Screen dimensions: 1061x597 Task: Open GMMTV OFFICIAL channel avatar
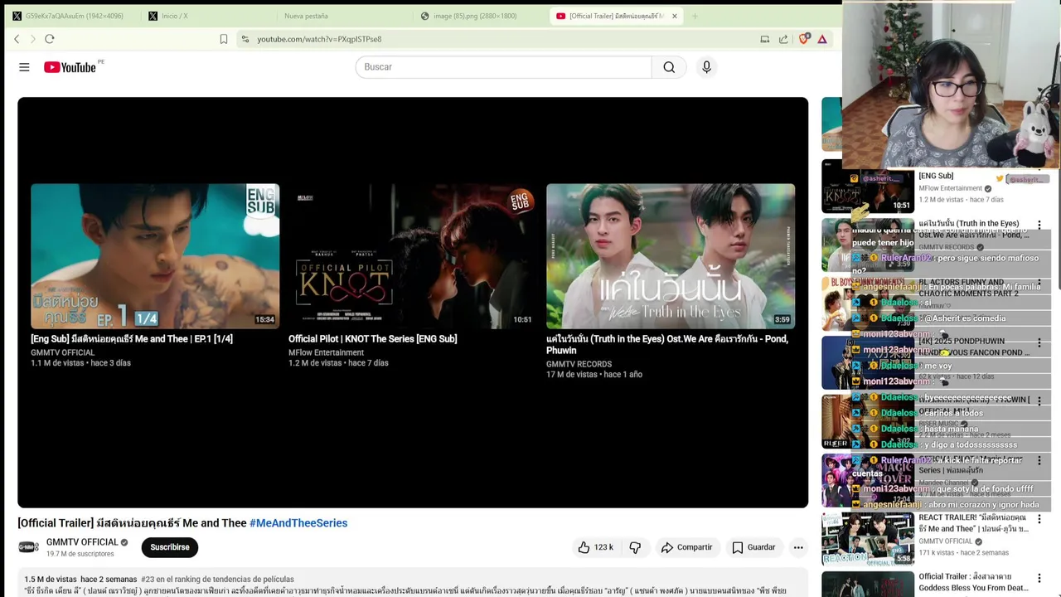[x=29, y=547]
